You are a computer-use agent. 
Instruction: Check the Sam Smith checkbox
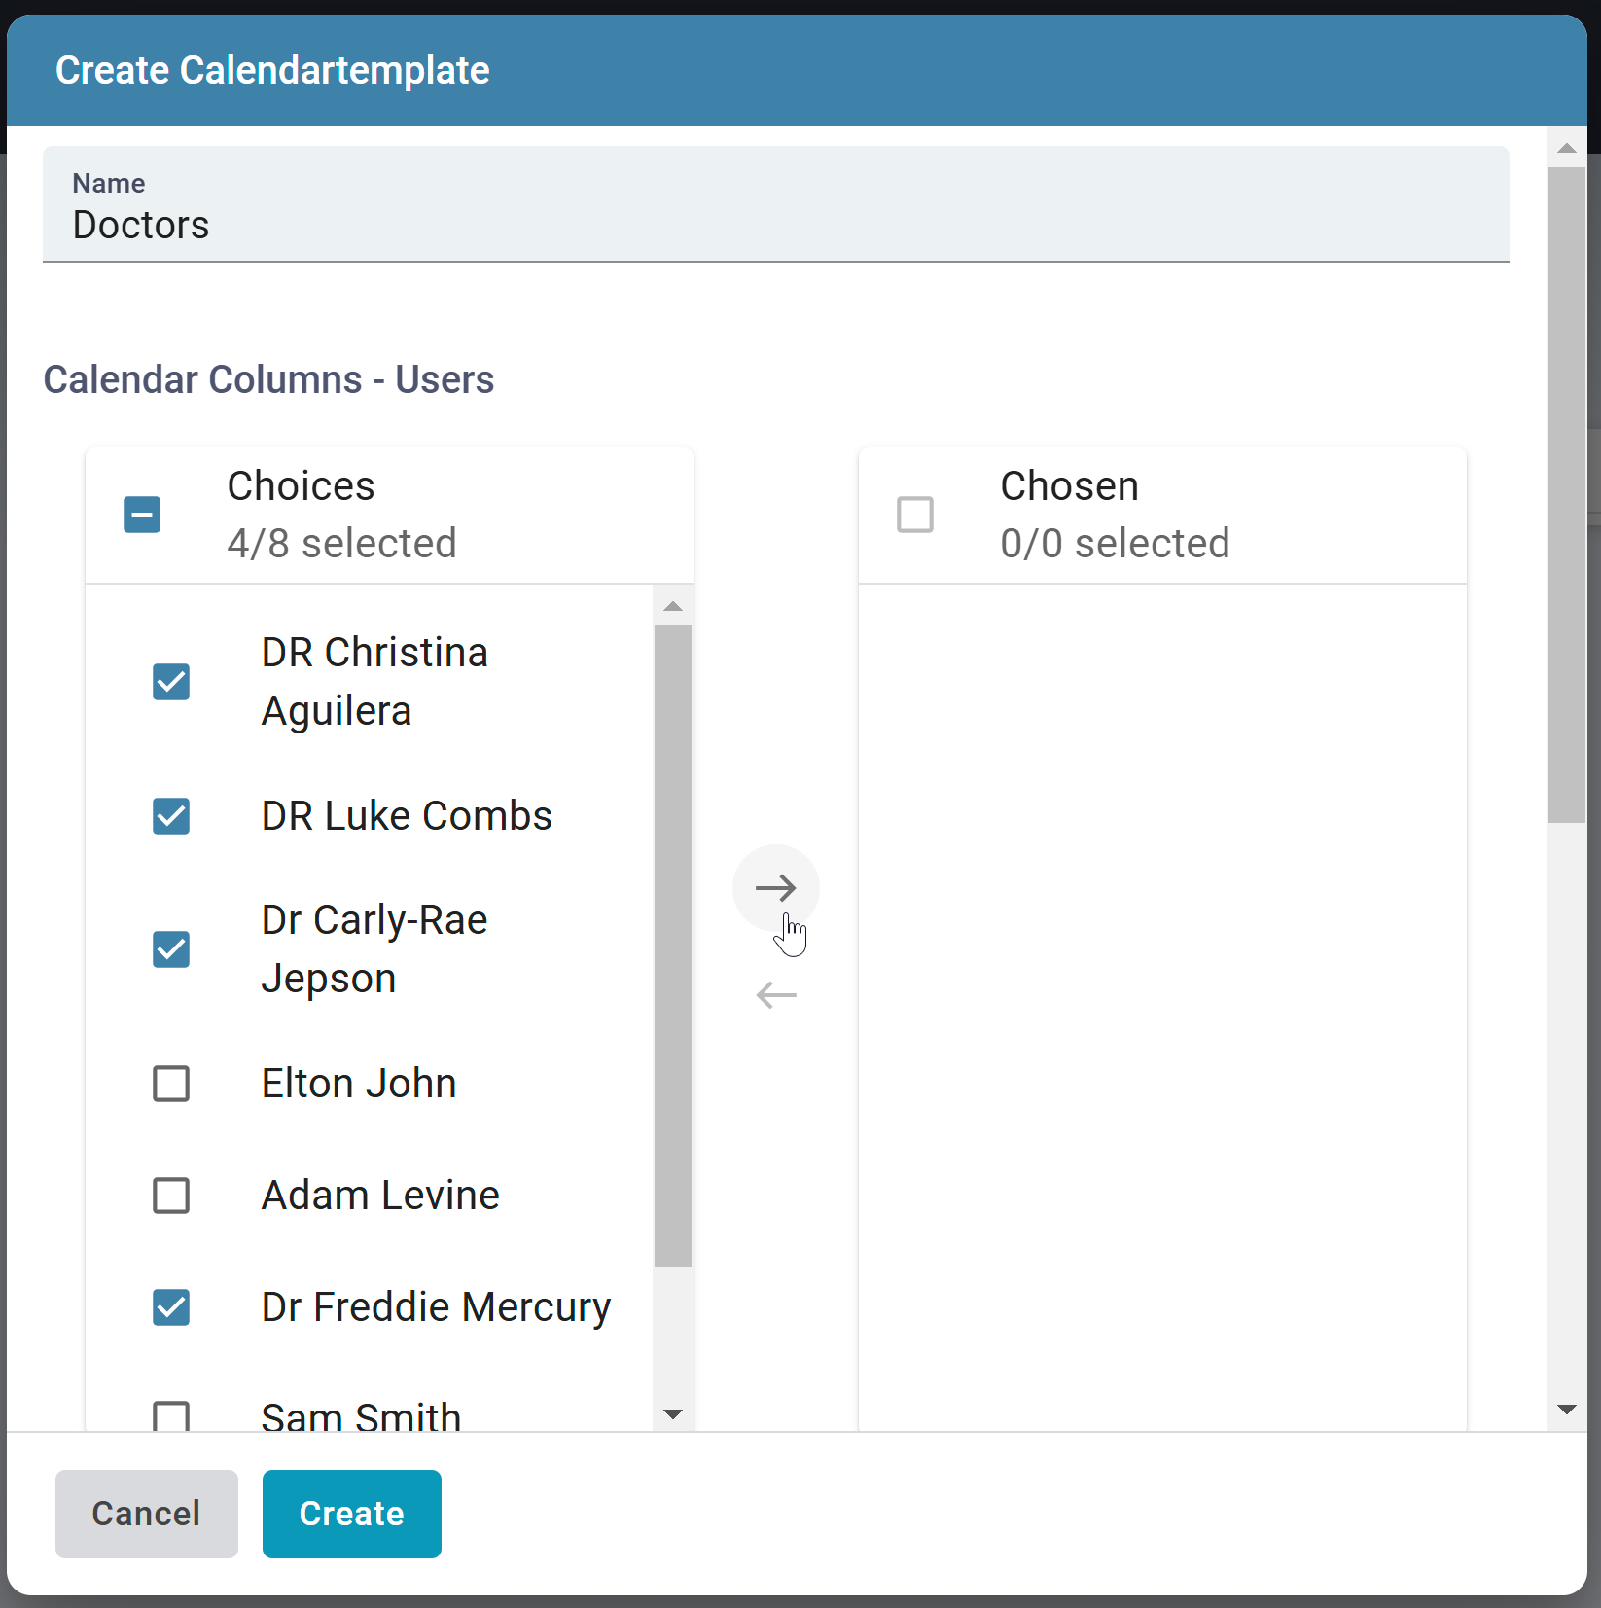click(x=171, y=1416)
